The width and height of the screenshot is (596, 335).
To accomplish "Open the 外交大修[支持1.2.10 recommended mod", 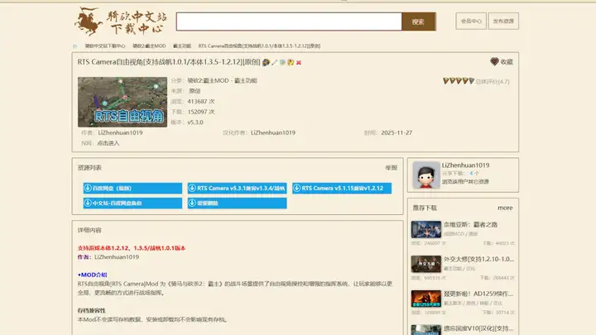I will pos(479,259).
